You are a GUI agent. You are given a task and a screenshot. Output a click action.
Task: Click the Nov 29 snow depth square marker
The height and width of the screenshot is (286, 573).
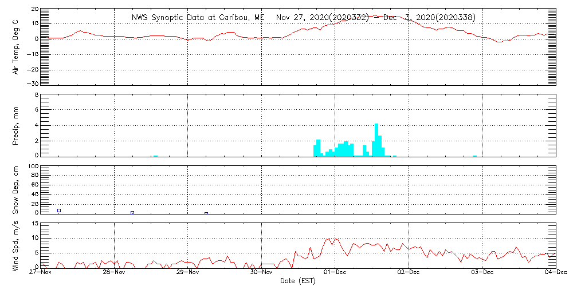206,213
